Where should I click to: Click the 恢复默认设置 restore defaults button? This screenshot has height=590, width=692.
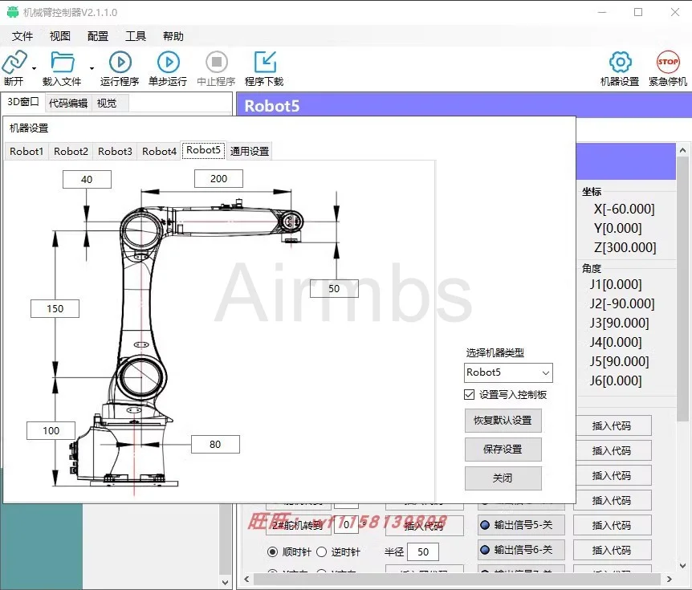(503, 420)
